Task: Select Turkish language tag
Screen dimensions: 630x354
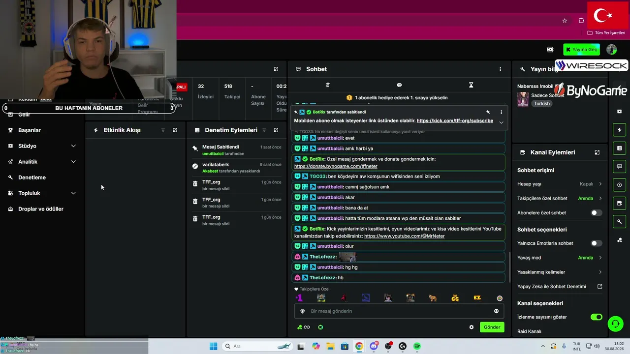Action: (542, 104)
